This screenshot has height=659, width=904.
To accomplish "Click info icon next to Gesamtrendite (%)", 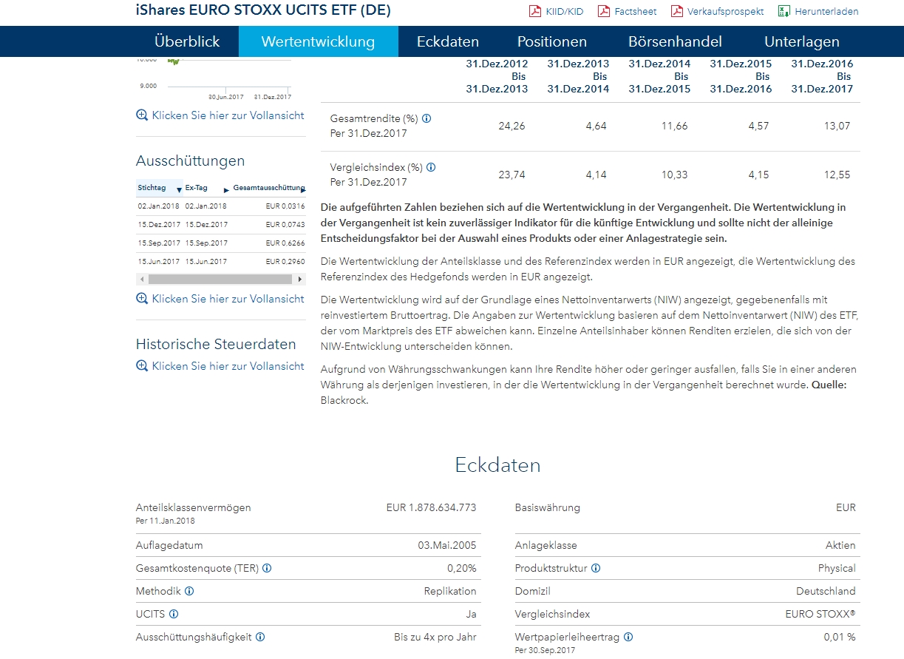I will click(x=426, y=118).
